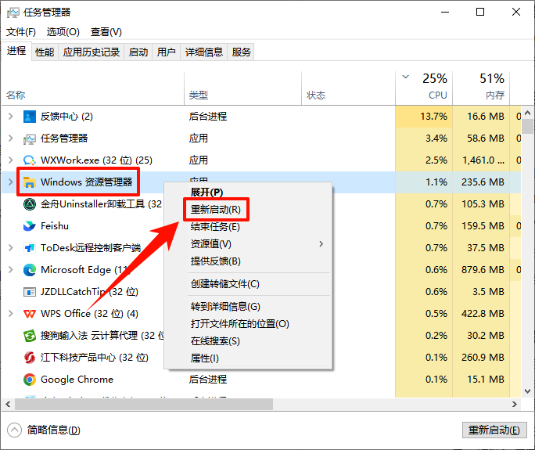Switch to the 性能 tab
This screenshot has height=450, width=535.
45,52
